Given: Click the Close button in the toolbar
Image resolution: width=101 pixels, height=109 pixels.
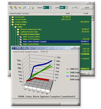Looking at the screenshot, I should point(87,8).
